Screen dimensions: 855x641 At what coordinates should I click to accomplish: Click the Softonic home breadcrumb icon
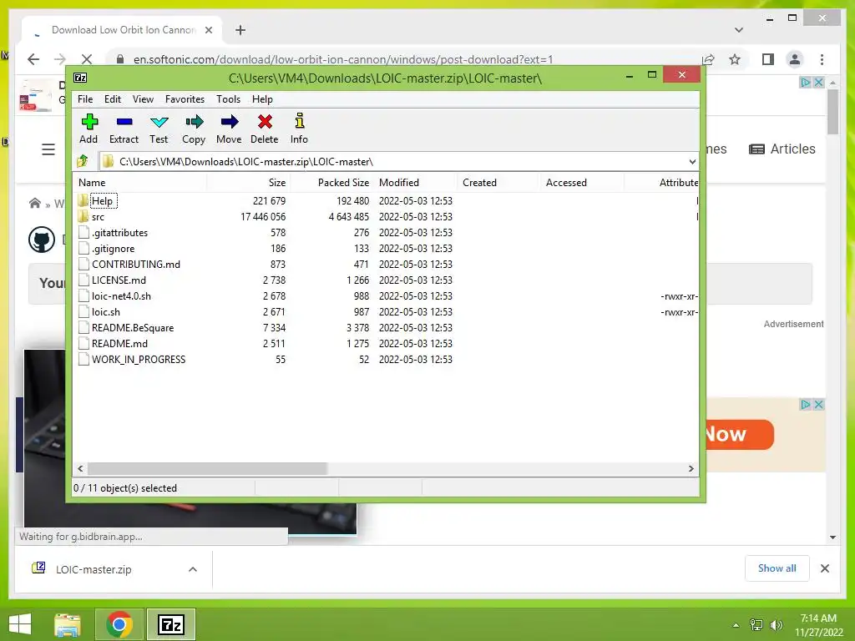(35, 204)
